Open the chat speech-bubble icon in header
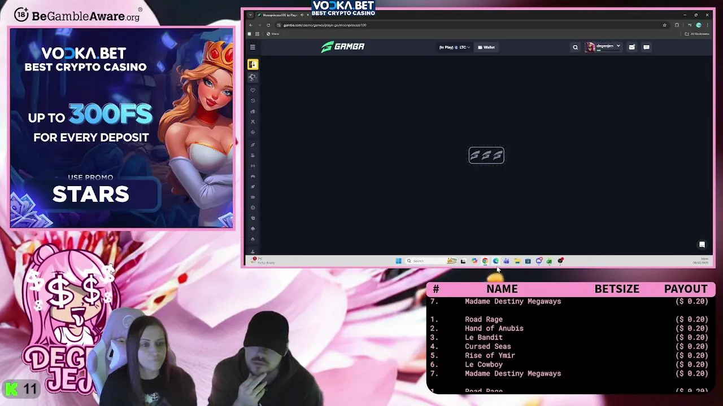723x406 pixels. [646, 47]
